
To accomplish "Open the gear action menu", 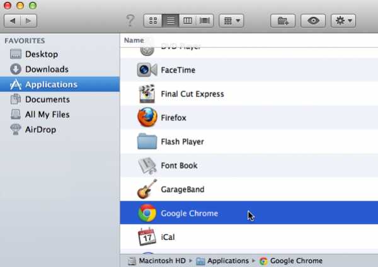I will point(343,21).
